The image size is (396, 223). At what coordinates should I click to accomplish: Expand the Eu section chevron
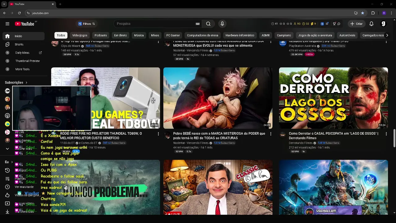click(x=12, y=162)
